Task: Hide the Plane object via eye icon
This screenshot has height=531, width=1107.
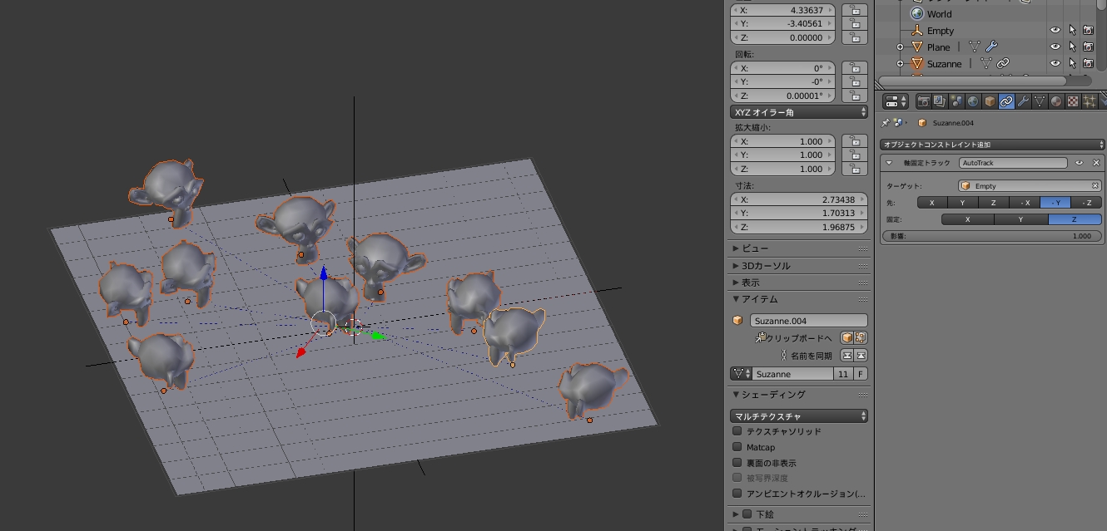Action: tap(1055, 47)
